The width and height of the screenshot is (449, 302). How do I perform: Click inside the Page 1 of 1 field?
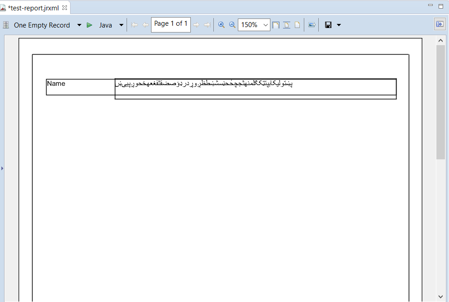tap(170, 24)
